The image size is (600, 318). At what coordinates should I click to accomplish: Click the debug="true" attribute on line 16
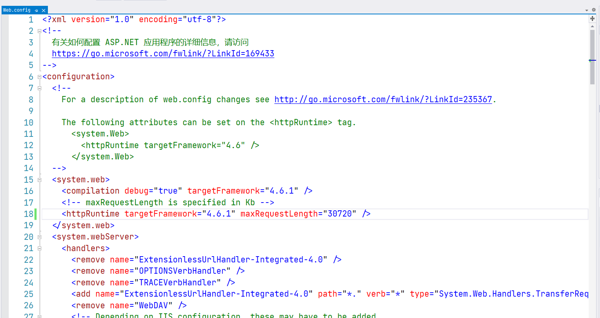(153, 191)
